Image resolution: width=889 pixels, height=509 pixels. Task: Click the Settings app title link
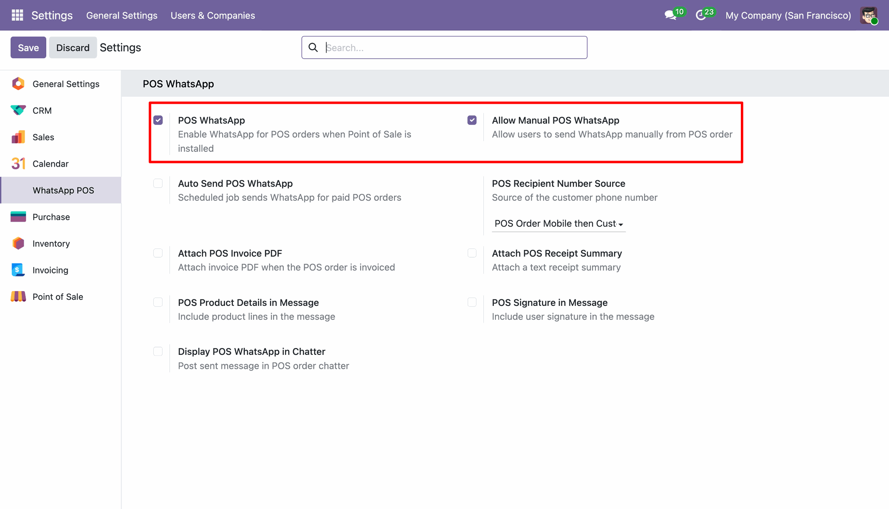[52, 15]
